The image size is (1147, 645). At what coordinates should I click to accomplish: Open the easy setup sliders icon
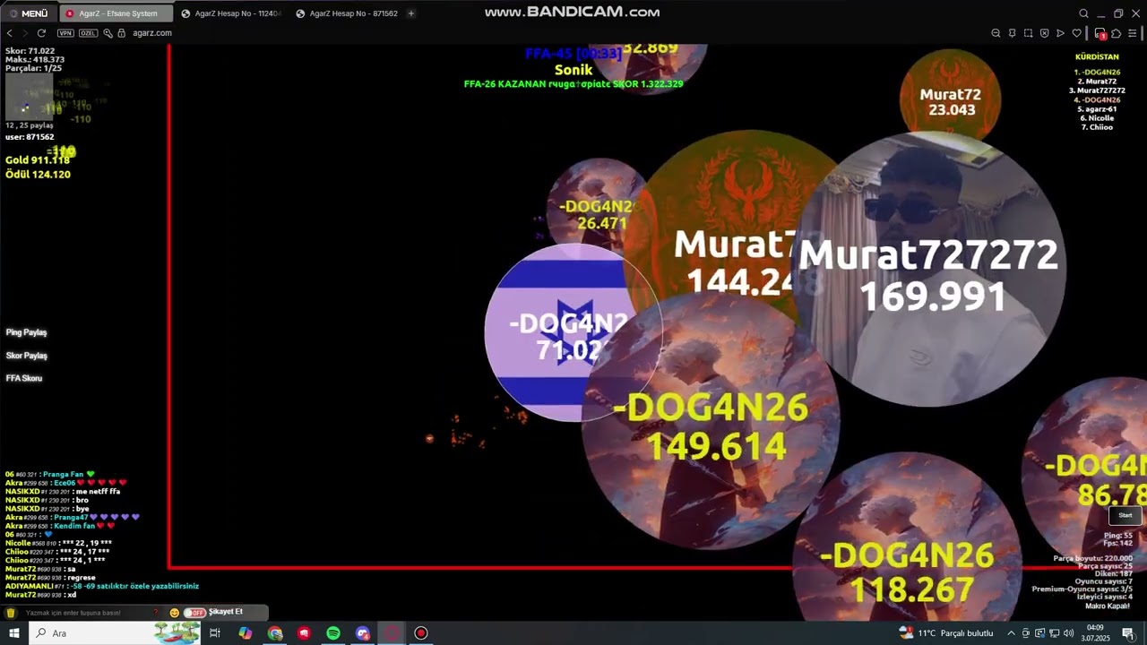click(1133, 33)
